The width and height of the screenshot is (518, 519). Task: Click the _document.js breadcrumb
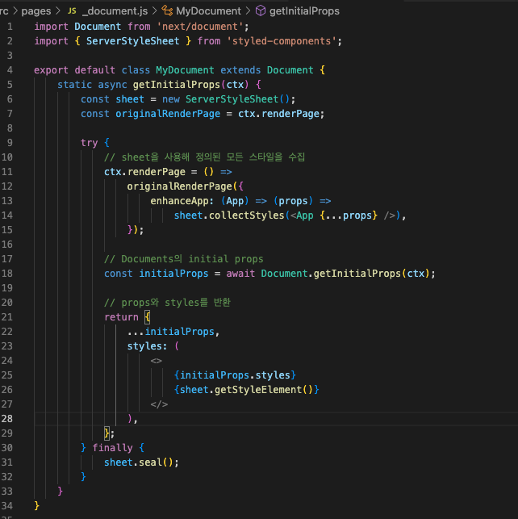pos(115,11)
